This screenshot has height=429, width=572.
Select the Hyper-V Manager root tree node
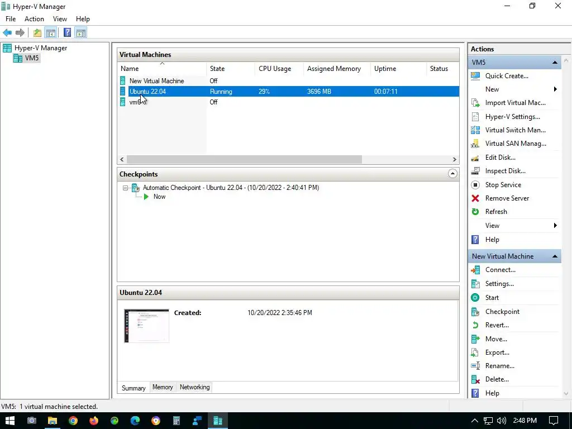click(x=35, y=48)
